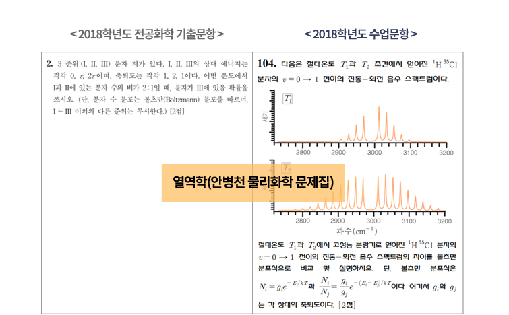Click the 2900 tick label on lower graph
The image size is (509, 315).
click(338, 220)
